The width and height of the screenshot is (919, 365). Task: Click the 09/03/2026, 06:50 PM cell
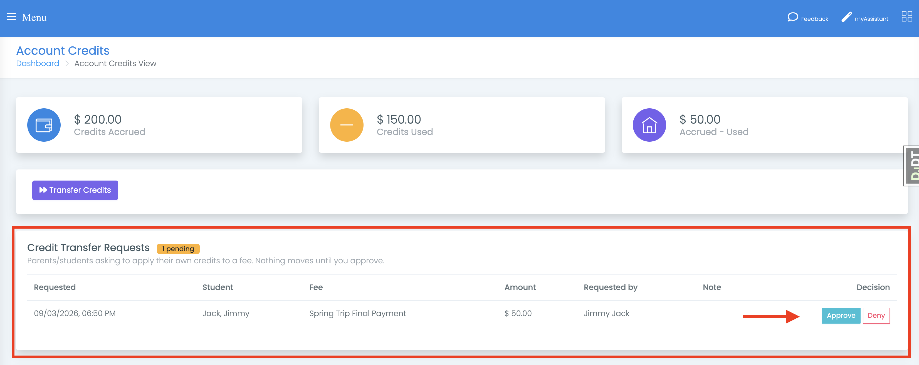[75, 314]
